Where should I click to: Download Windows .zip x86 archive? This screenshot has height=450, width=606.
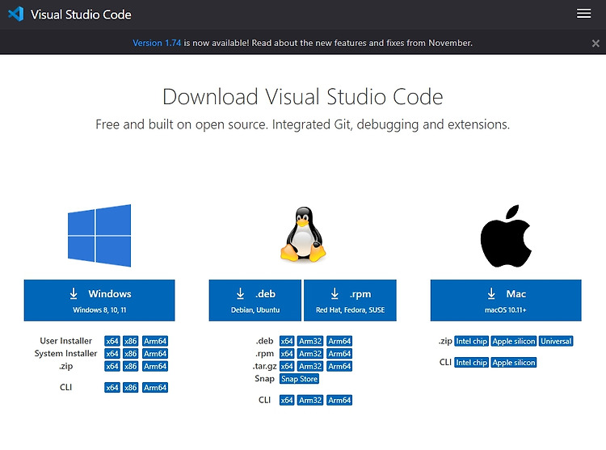tap(131, 366)
